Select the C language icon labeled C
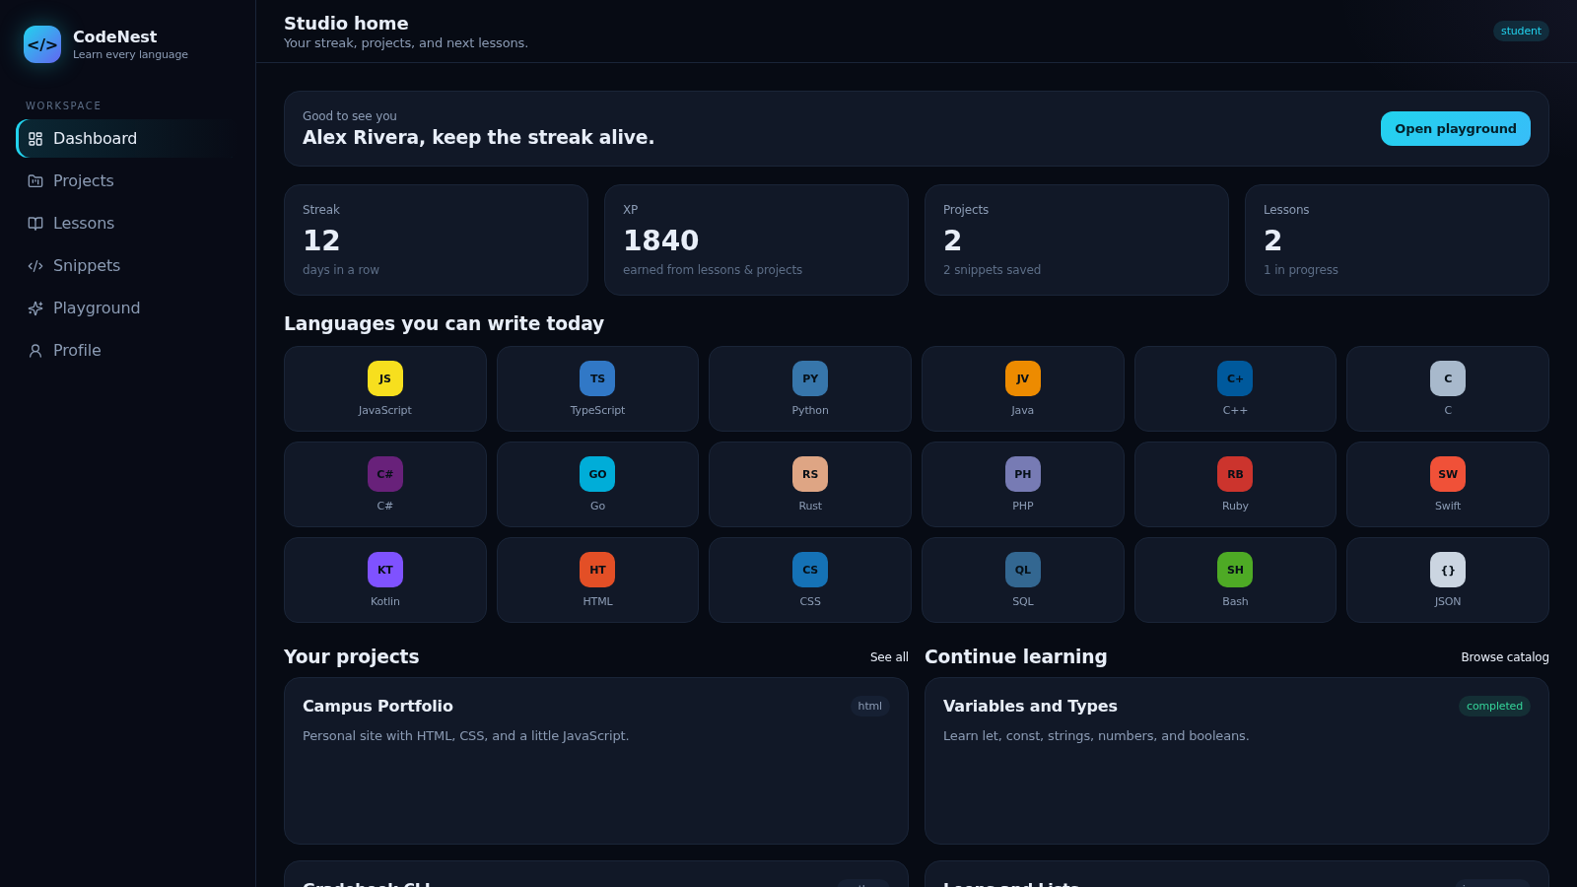 (x=1448, y=378)
